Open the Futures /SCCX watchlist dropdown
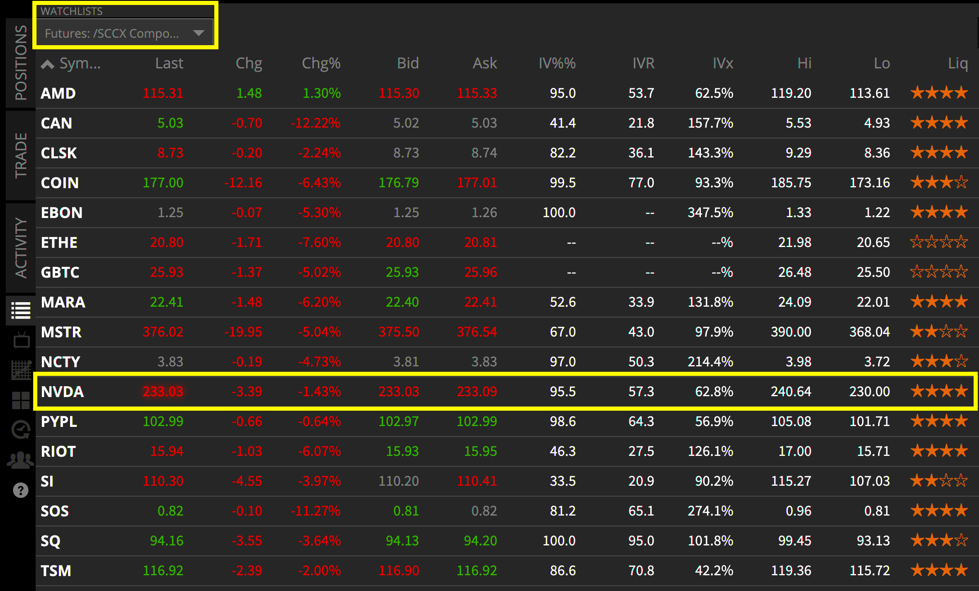The height and width of the screenshot is (591, 979). pyautogui.click(x=112, y=33)
